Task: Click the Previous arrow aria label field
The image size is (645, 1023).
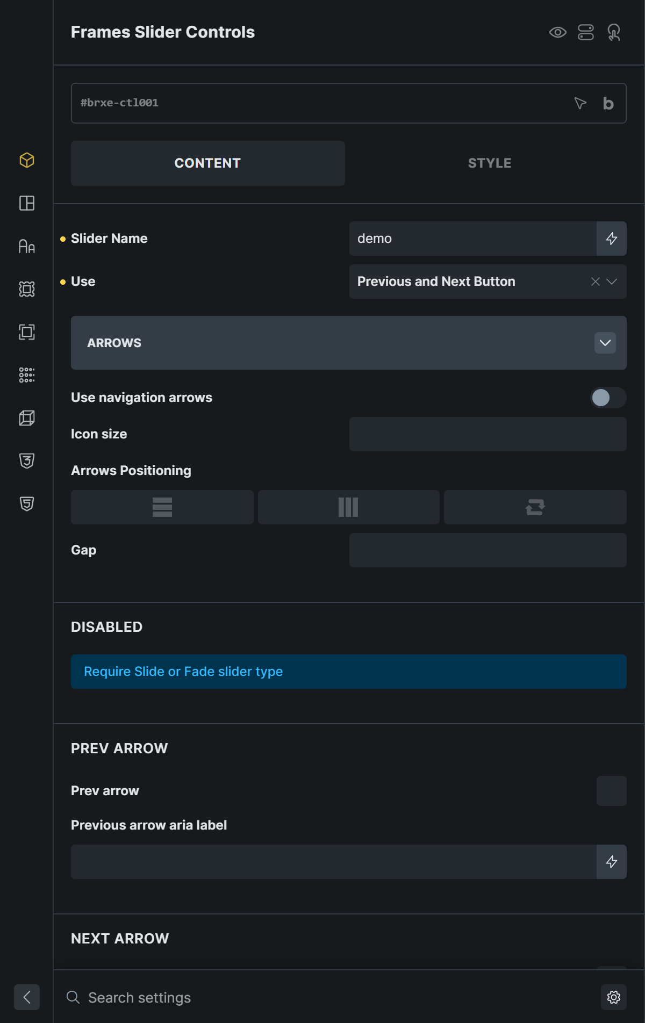Action: point(334,862)
